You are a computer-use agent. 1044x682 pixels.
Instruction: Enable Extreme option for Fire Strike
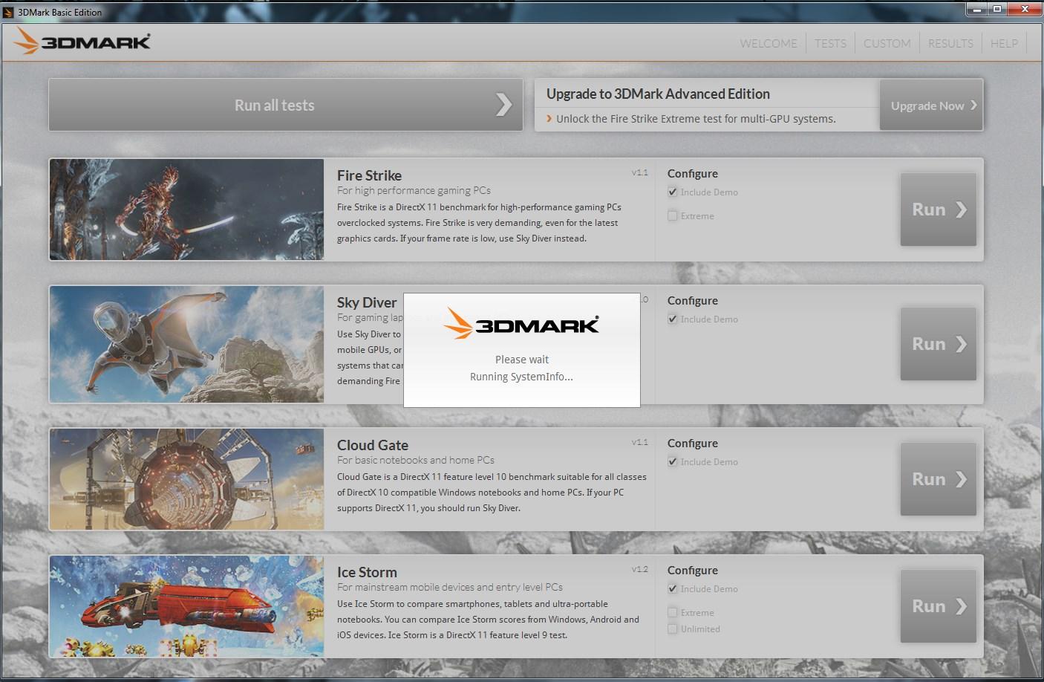click(673, 215)
